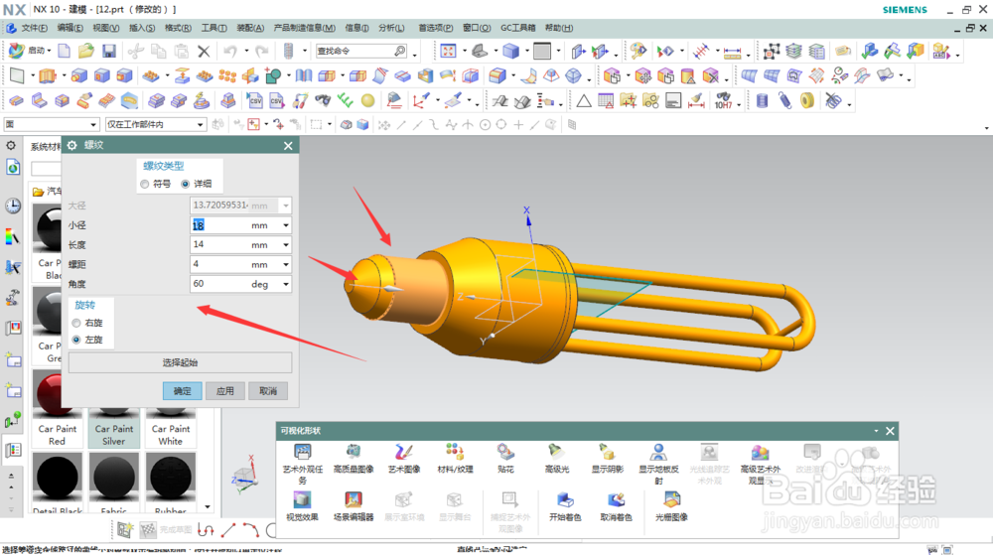Choose 左旋 rotation option
The width and height of the screenshot is (993, 555).
click(76, 340)
